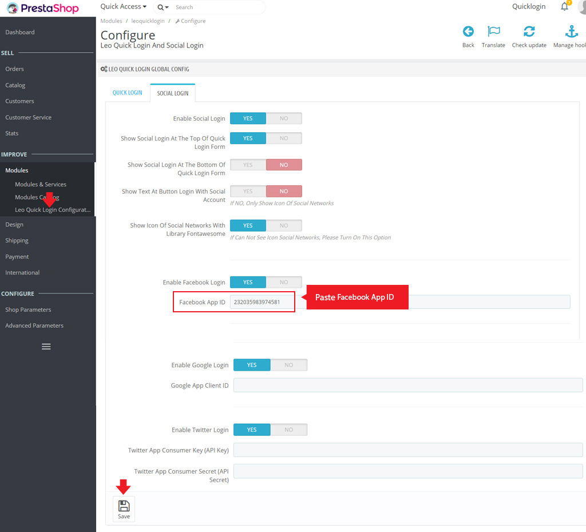This screenshot has width=586, height=532.
Task: Collapse sidebar using the hamburger icon
Action: (46, 346)
